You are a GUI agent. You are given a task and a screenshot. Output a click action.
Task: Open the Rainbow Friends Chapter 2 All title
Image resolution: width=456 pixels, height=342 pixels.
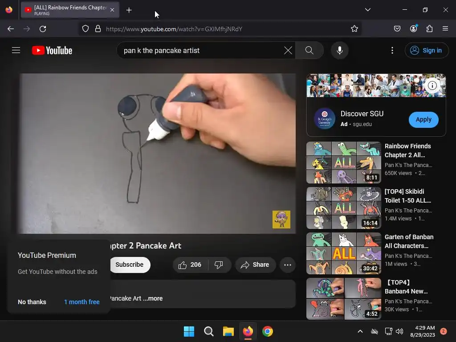pyautogui.click(x=408, y=151)
